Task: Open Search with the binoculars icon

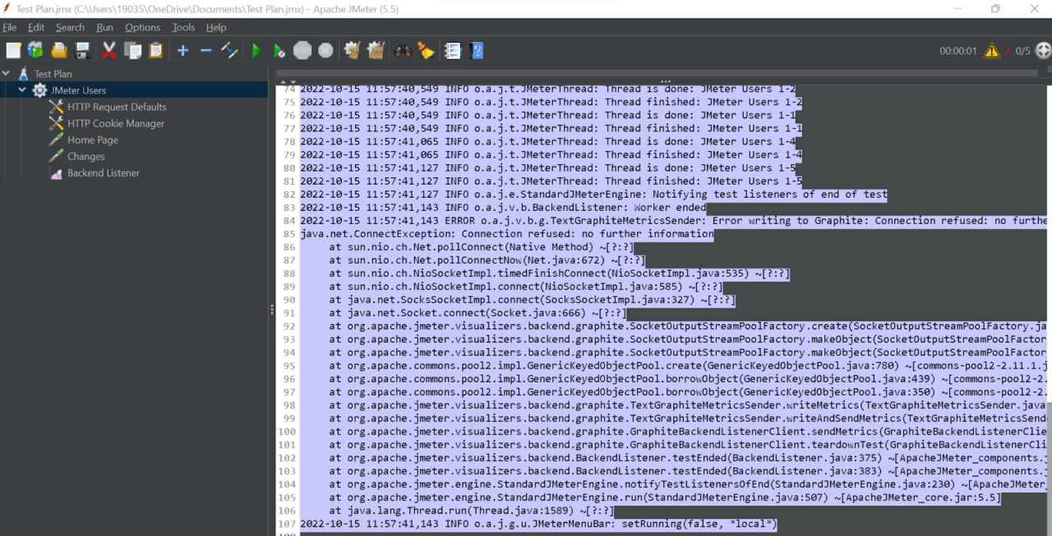Action: [403, 51]
